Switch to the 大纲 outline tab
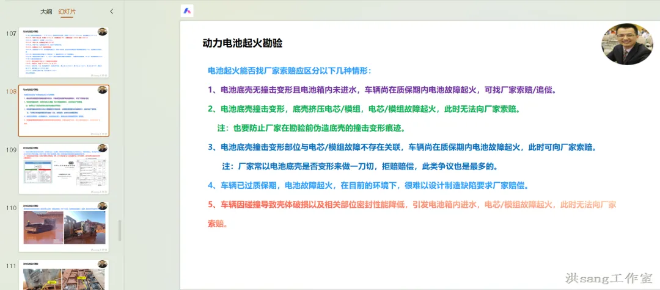660x290 pixels. (46, 12)
